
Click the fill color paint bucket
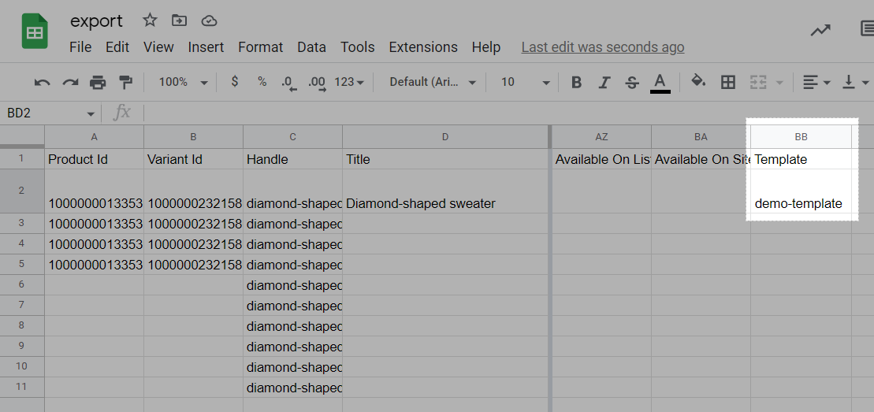pos(698,81)
